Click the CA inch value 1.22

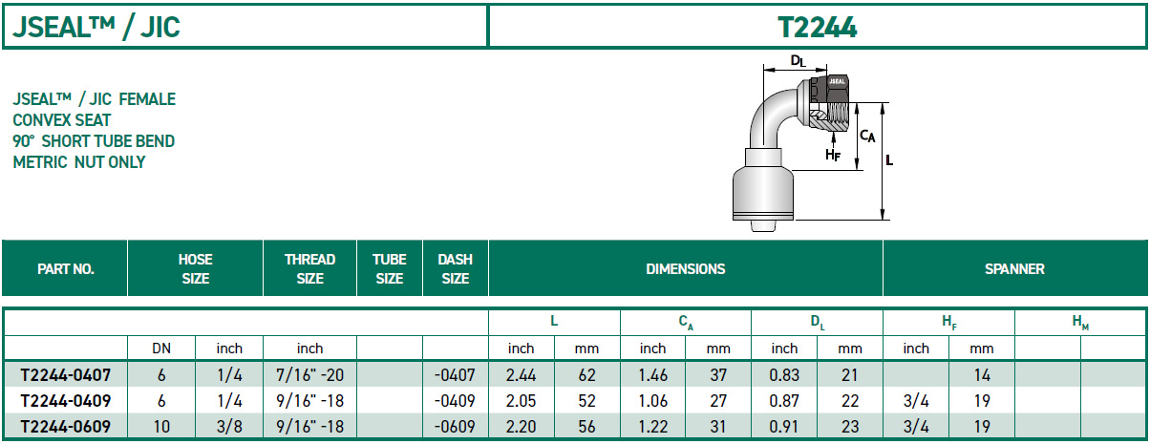652,426
